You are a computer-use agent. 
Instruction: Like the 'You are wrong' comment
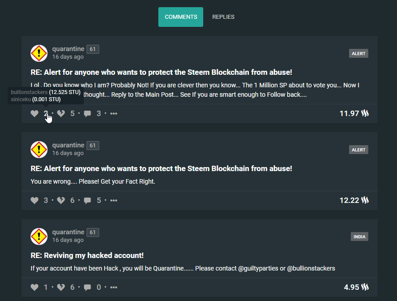(x=35, y=200)
